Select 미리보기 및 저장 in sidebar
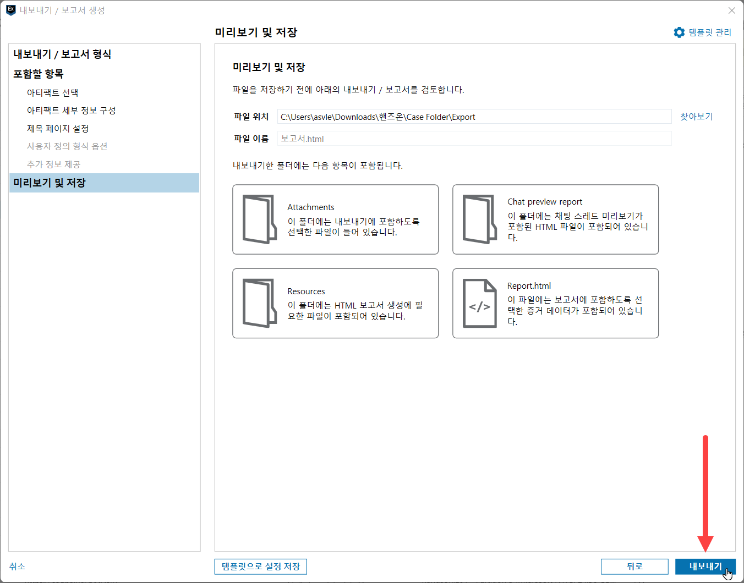 pyautogui.click(x=105, y=183)
